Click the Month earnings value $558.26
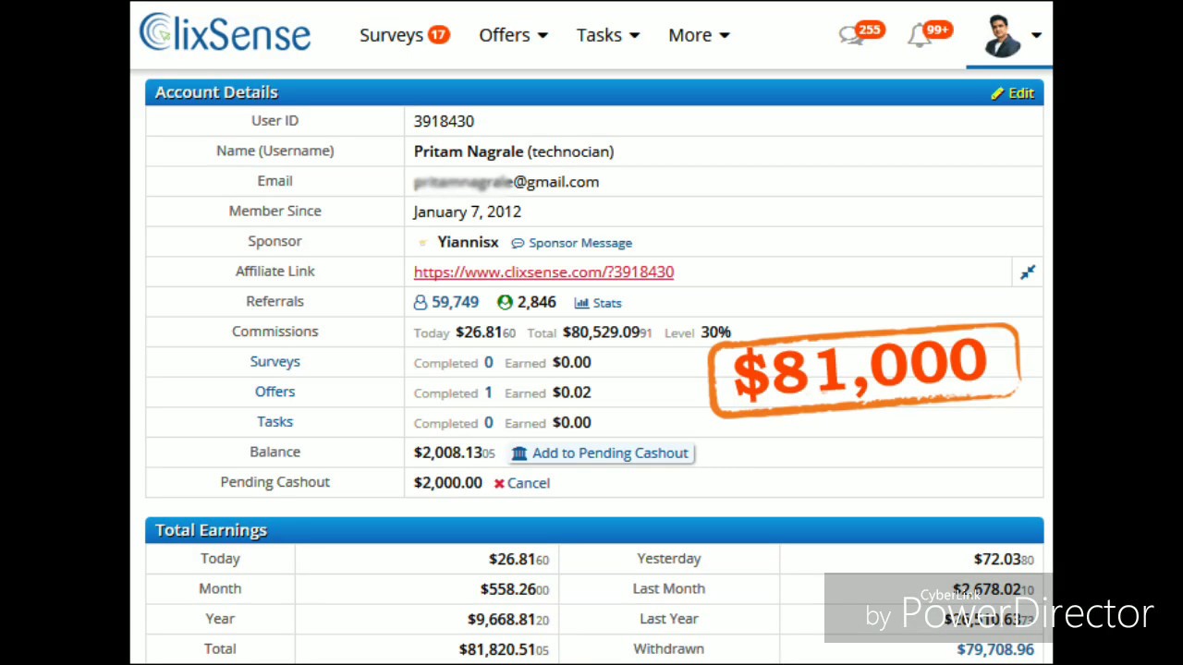The width and height of the screenshot is (1183, 665). click(x=515, y=588)
